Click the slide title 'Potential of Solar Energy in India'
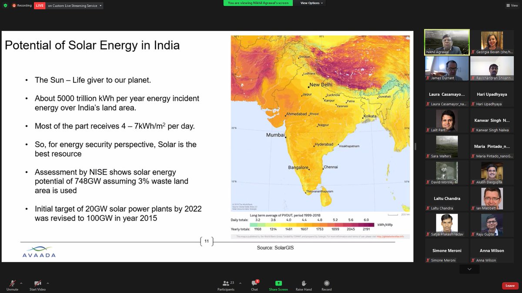Screen dimensions: 522x293 [x=92, y=45]
